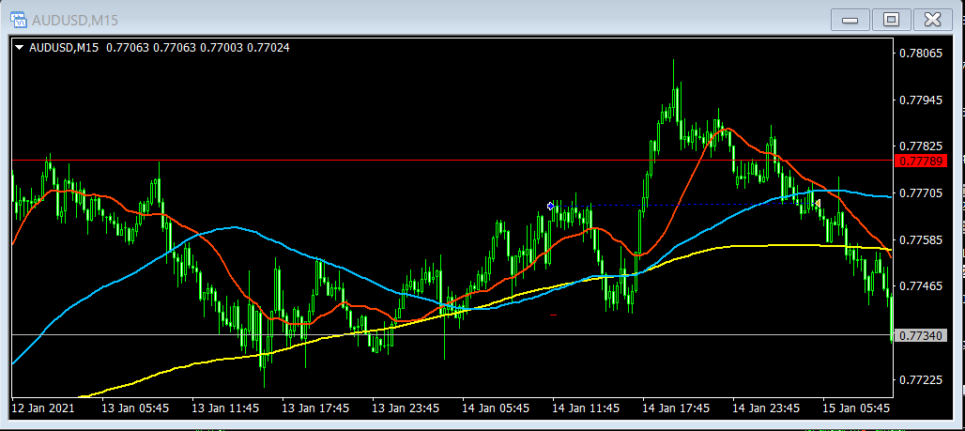Click the 13 Jan 05:45 time label
Image resolution: width=965 pixels, height=431 pixels.
pyautogui.click(x=135, y=408)
